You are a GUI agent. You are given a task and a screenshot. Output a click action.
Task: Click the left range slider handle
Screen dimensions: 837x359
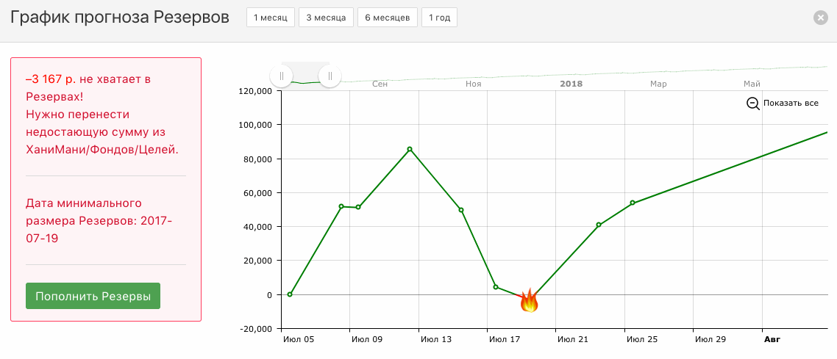[282, 76]
